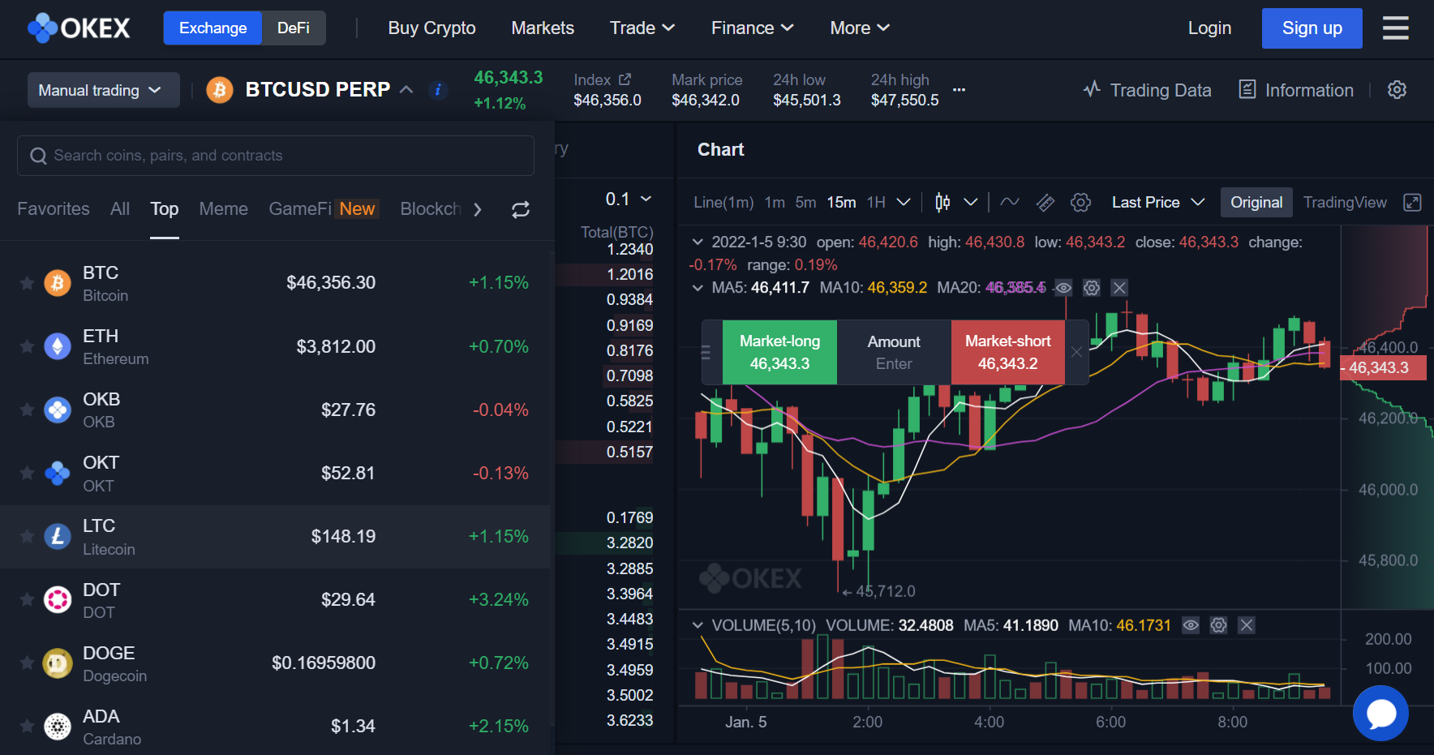Toggle VOLUME indicator visibility eye
The image size is (1434, 755).
pos(1191,625)
